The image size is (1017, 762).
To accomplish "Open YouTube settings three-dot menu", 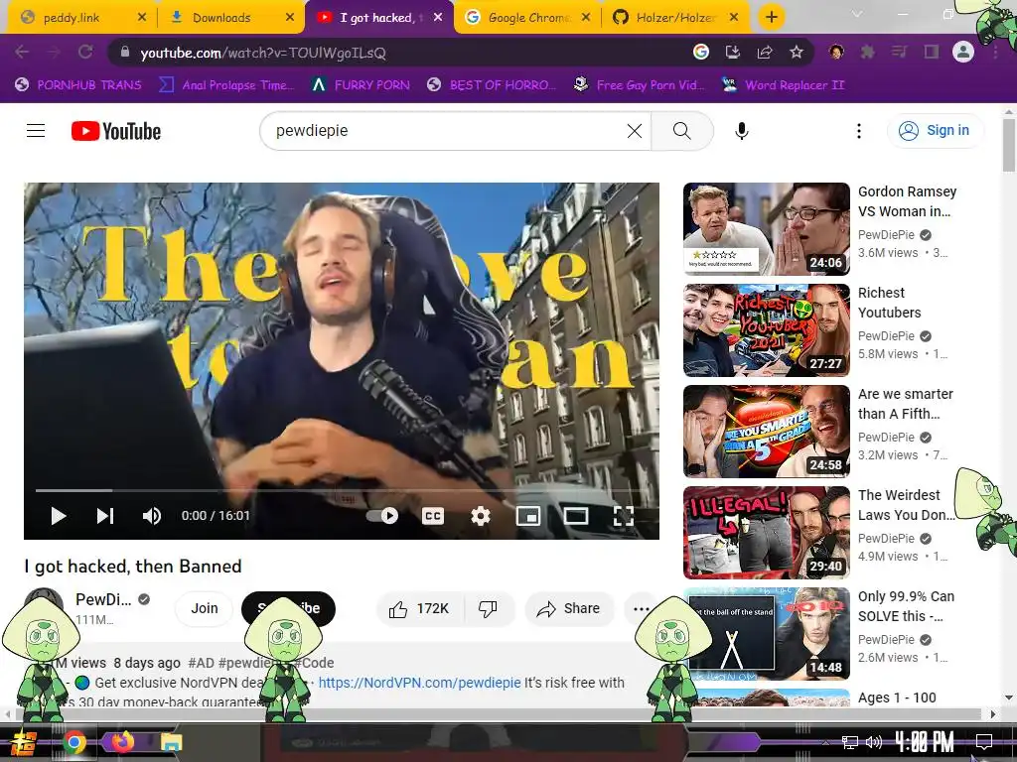I will 859,131.
